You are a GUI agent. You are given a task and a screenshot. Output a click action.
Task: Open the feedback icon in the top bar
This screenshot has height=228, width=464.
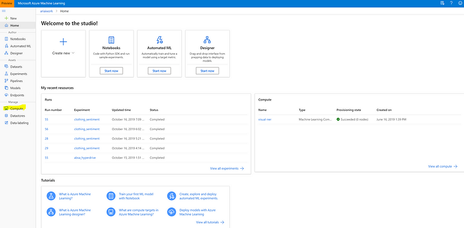(442, 3)
